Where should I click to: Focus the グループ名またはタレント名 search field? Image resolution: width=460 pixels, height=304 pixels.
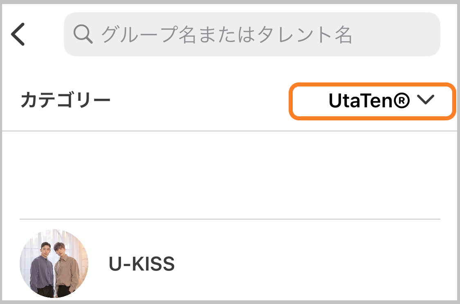[252, 34]
